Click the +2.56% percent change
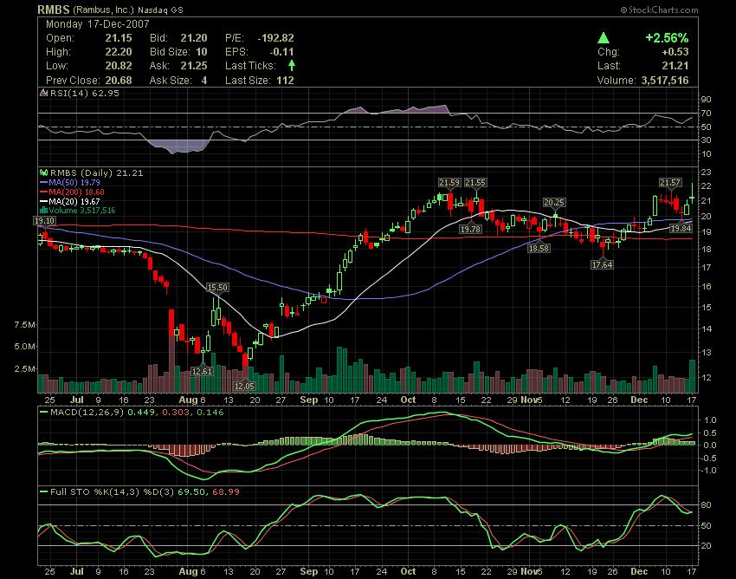The height and width of the screenshot is (579, 736). (667, 38)
